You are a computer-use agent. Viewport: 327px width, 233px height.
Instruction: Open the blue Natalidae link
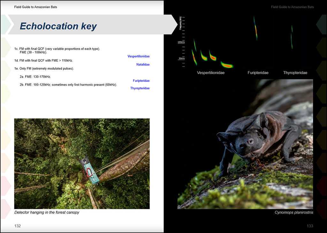[x=143, y=65]
